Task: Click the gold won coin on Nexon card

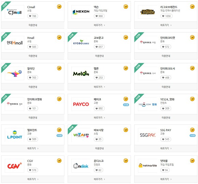Action: (x=126, y=6)
